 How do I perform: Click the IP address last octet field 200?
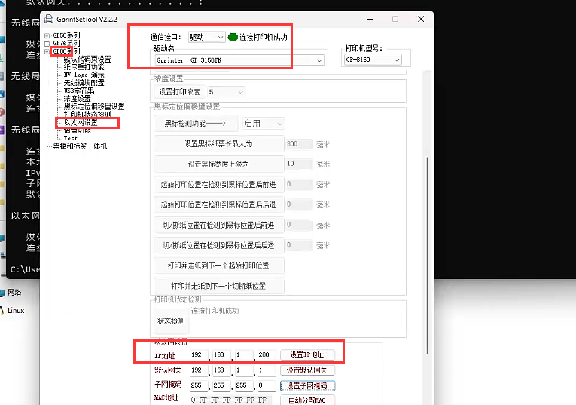click(267, 355)
